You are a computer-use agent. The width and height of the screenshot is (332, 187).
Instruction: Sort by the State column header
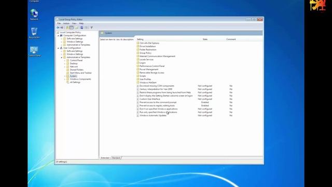[205, 39]
